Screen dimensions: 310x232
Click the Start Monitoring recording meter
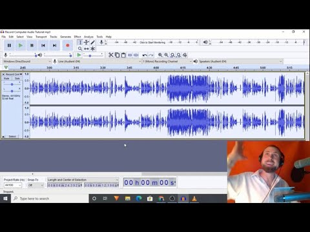click(152, 43)
